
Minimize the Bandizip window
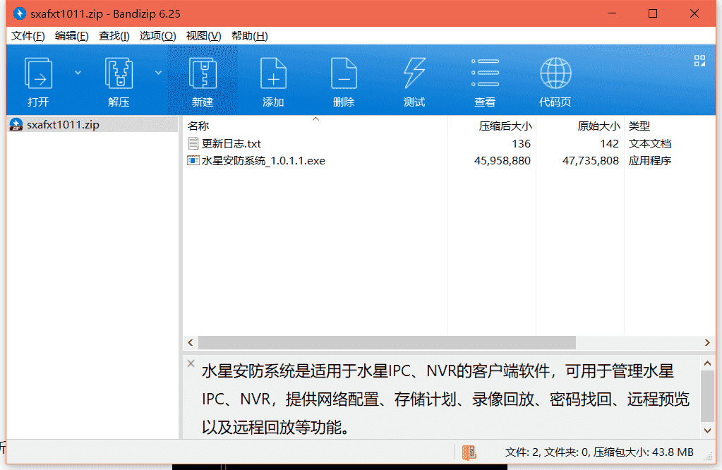pyautogui.click(x=611, y=13)
